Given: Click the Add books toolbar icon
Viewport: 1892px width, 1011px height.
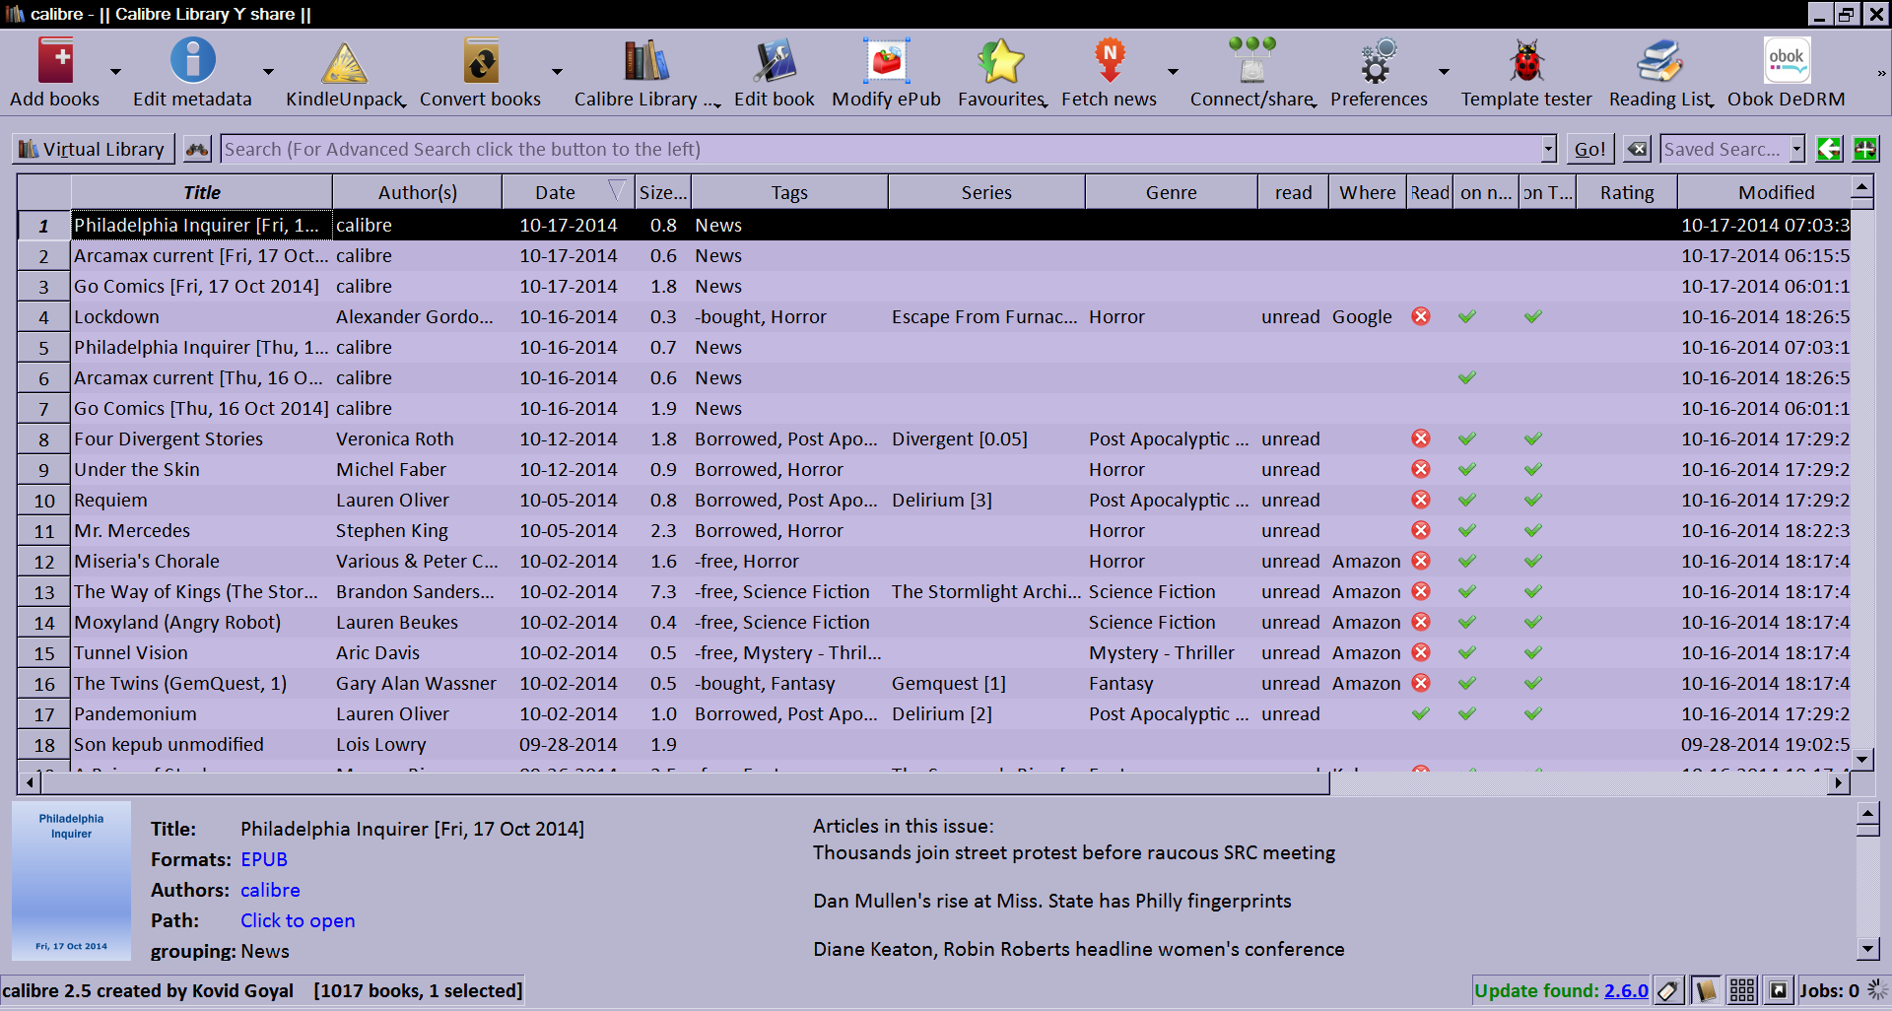Looking at the screenshot, I should pyautogui.click(x=55, y=61).
